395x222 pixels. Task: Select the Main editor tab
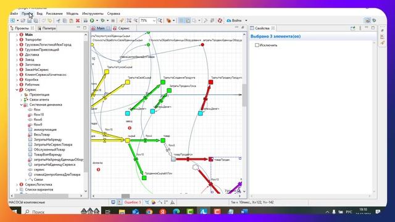point(101,28)
